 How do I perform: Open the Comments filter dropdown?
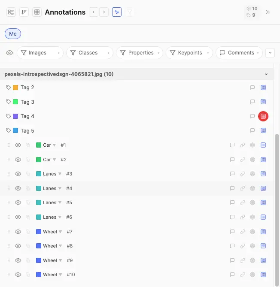[x=239, y=53]
